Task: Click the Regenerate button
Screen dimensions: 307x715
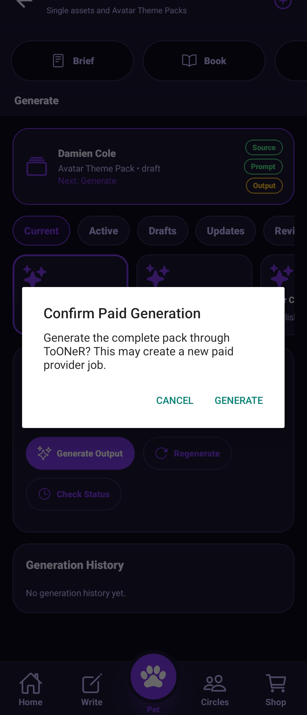Action: click(187, 453)
